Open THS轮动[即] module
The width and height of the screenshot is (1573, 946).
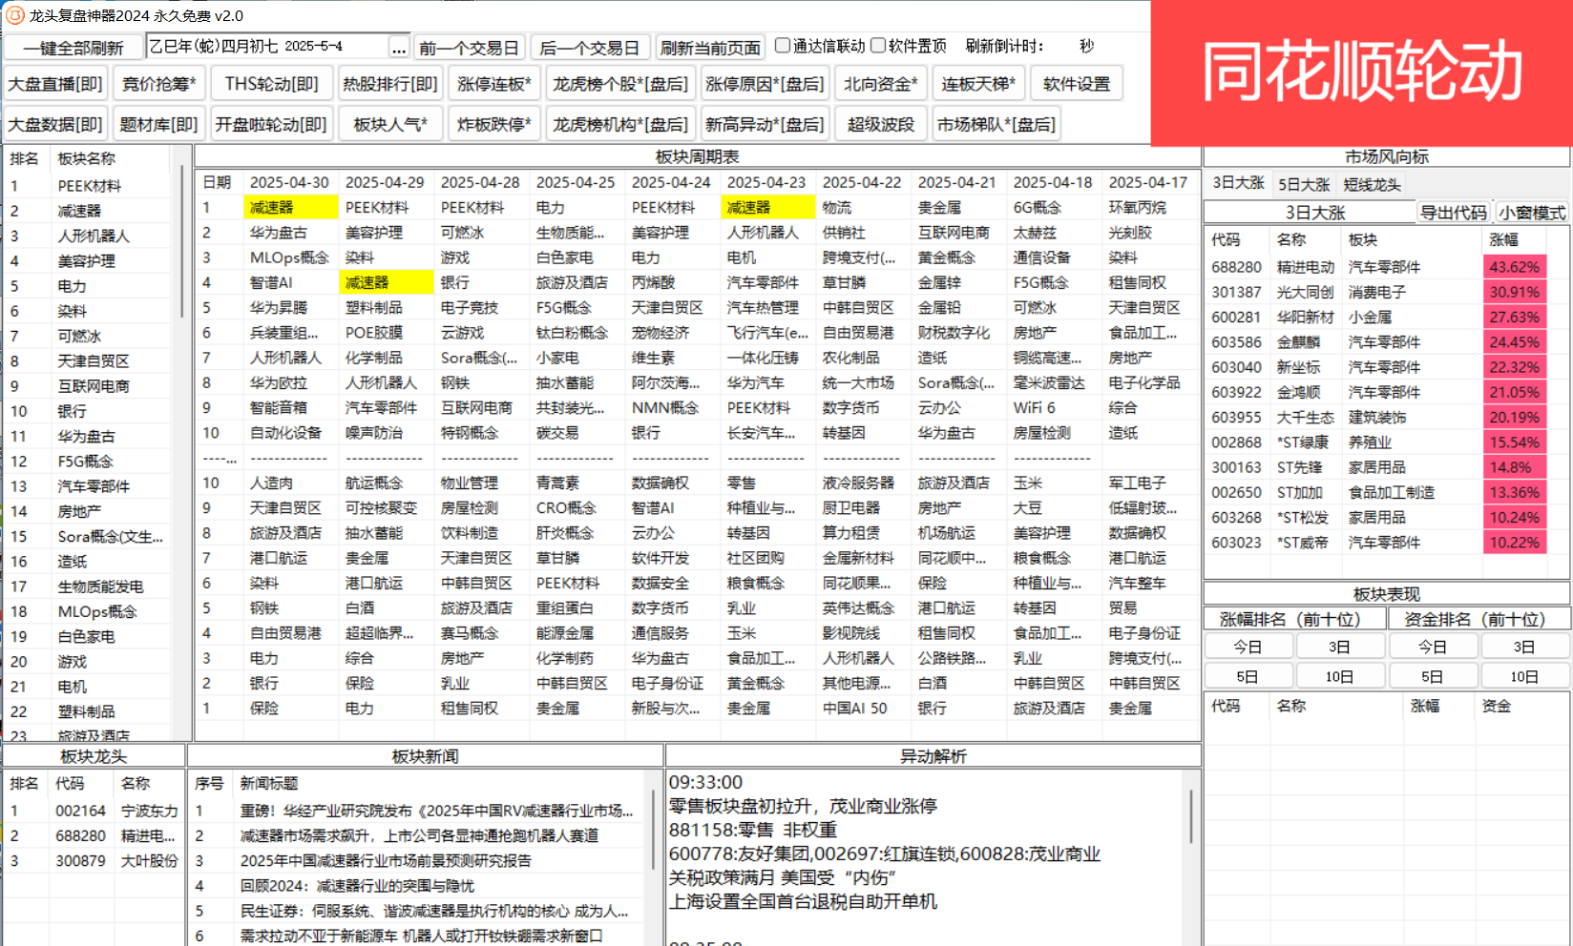tap(272, 84)
